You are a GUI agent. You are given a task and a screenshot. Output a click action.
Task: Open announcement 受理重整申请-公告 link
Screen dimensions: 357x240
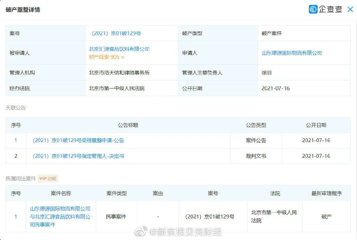[x=78, y=140]
